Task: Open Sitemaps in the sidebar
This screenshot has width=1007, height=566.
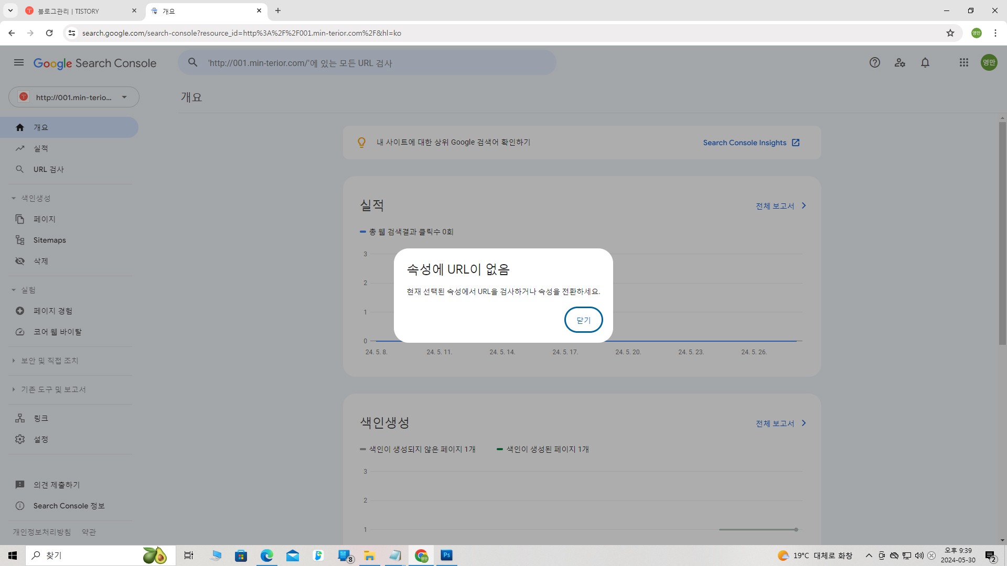Action: pyautogui.click(x=49, y=240)
